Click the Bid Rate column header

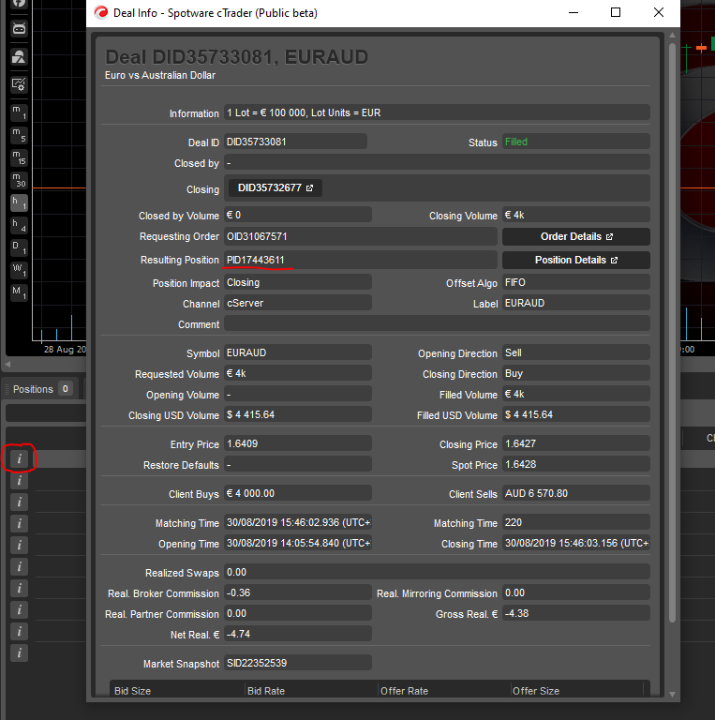tap(311, 691)
